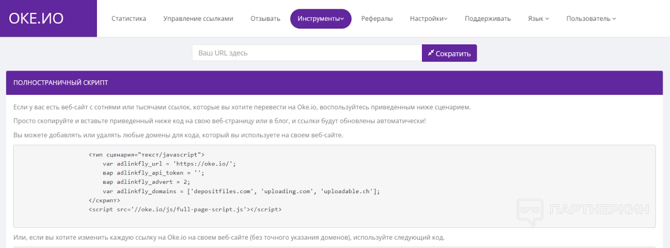Click the adlinkfly_domains code line
Image resolution: width=670 pixels, height=248 pixels.
pos(241,191)
